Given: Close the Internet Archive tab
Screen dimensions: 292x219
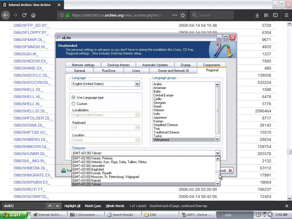Looking at the screenshot, I should pyautogui.click(x=59, y=5).
